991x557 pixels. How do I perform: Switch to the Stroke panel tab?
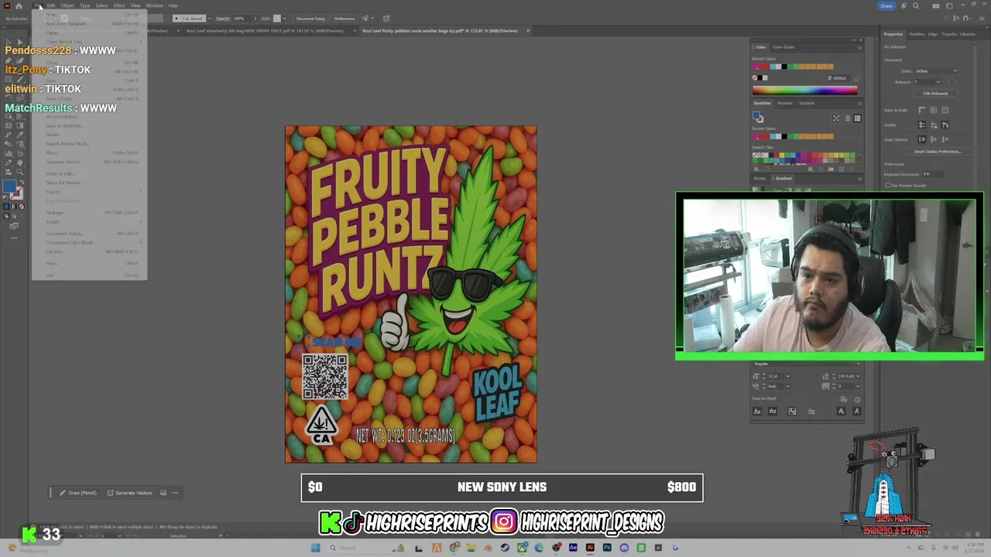tap(760, 179)
